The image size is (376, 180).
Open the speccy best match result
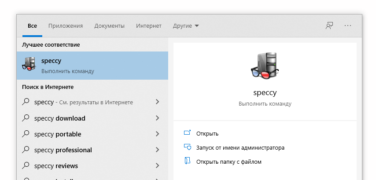coord(92,66)
